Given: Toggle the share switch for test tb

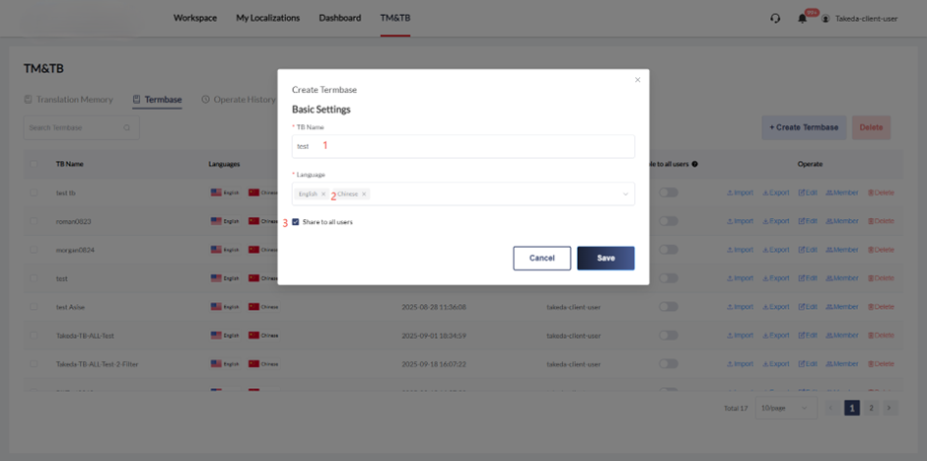Looking at the screenshot, I should [x=669, y=192].
